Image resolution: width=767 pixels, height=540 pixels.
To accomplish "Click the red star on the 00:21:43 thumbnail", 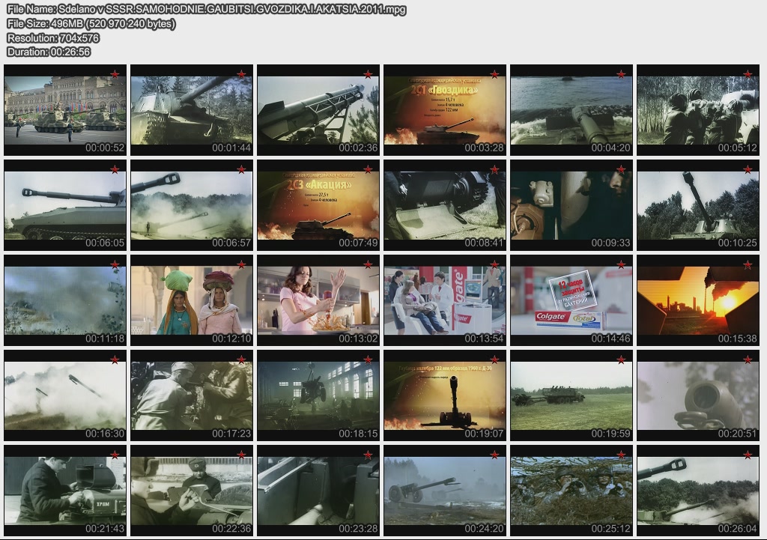I will click(115, 455).
